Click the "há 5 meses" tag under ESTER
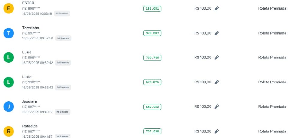This screenshot has width=307, height=138. 62,14
